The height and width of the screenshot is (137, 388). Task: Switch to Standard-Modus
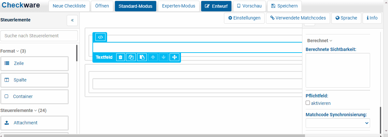click(x=135, y=6)
